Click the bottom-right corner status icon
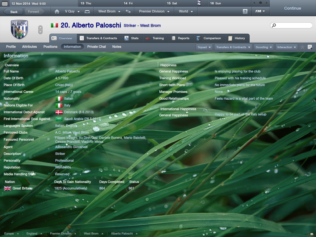The width and height of the screenshot is (316, 237). pos(312,234)
